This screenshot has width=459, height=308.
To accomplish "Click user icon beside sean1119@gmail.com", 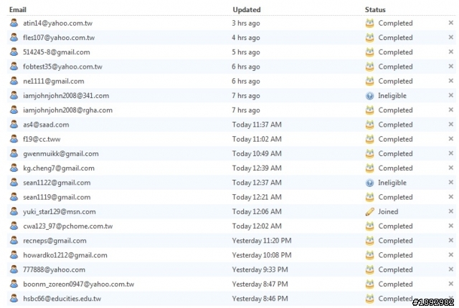I will 14,197.
